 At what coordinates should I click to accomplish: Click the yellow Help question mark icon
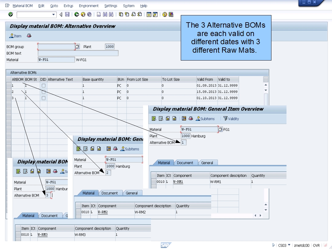pos(164,14)
